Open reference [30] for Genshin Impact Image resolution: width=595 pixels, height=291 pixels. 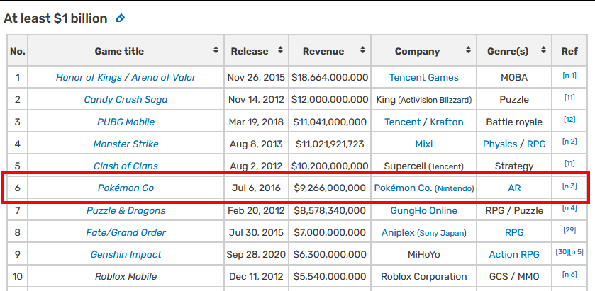pyautogui.click(x=561, y=252)
